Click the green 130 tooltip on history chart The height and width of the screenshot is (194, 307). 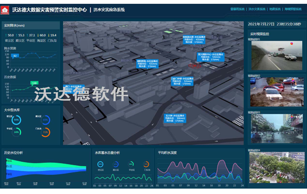pyautogui.click(x=34, y=83)
